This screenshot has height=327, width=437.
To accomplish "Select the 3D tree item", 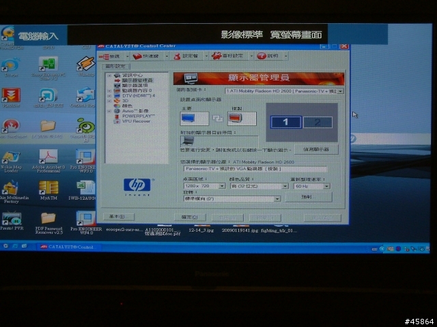I will (125, 101).
